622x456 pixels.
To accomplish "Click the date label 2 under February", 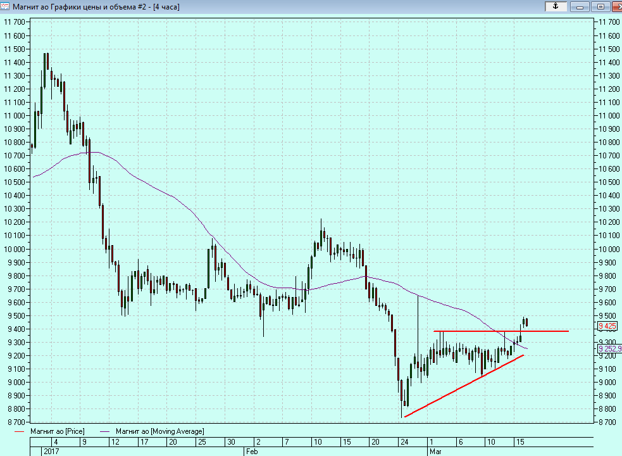I will (x=258, y=441).
